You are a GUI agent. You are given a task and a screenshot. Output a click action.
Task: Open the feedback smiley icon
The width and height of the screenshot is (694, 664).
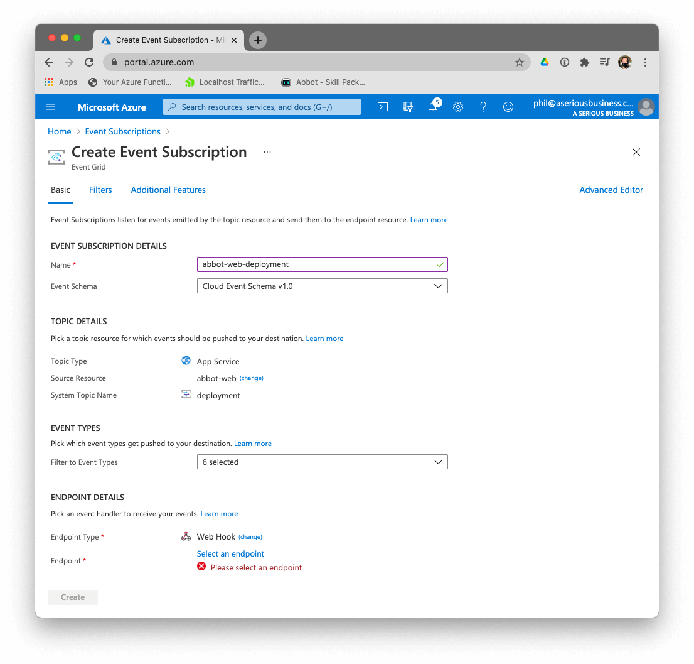coord(508,107)
